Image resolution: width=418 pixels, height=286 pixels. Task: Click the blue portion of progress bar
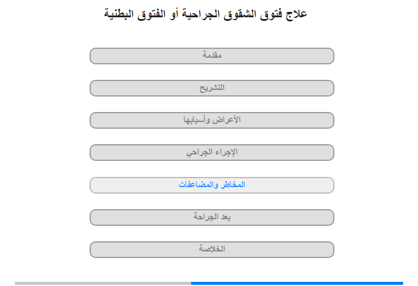click(x=297, y=283)
